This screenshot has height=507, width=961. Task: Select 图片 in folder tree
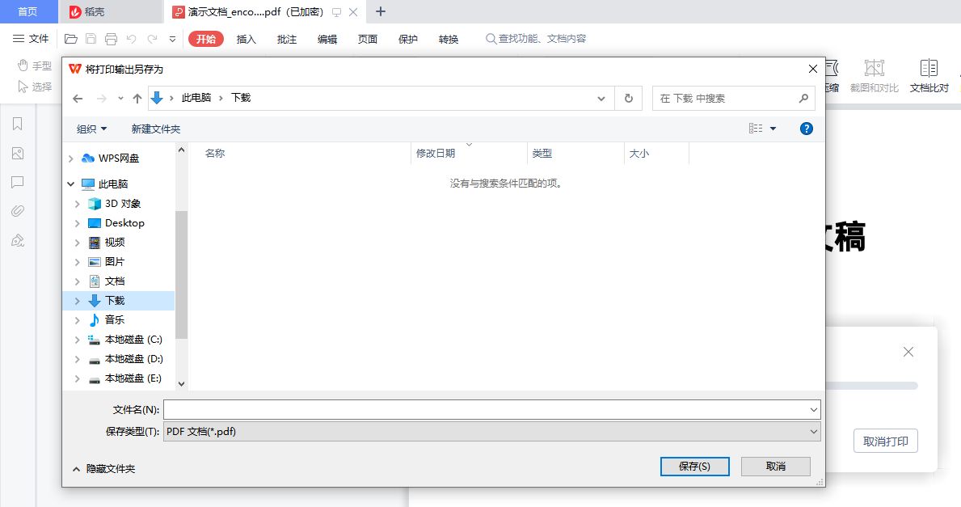pyautogui.click(x=115, y=262)
